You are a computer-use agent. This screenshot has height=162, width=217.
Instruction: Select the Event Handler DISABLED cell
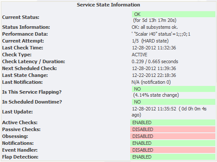pyautogui.click(x=173, y=150)
